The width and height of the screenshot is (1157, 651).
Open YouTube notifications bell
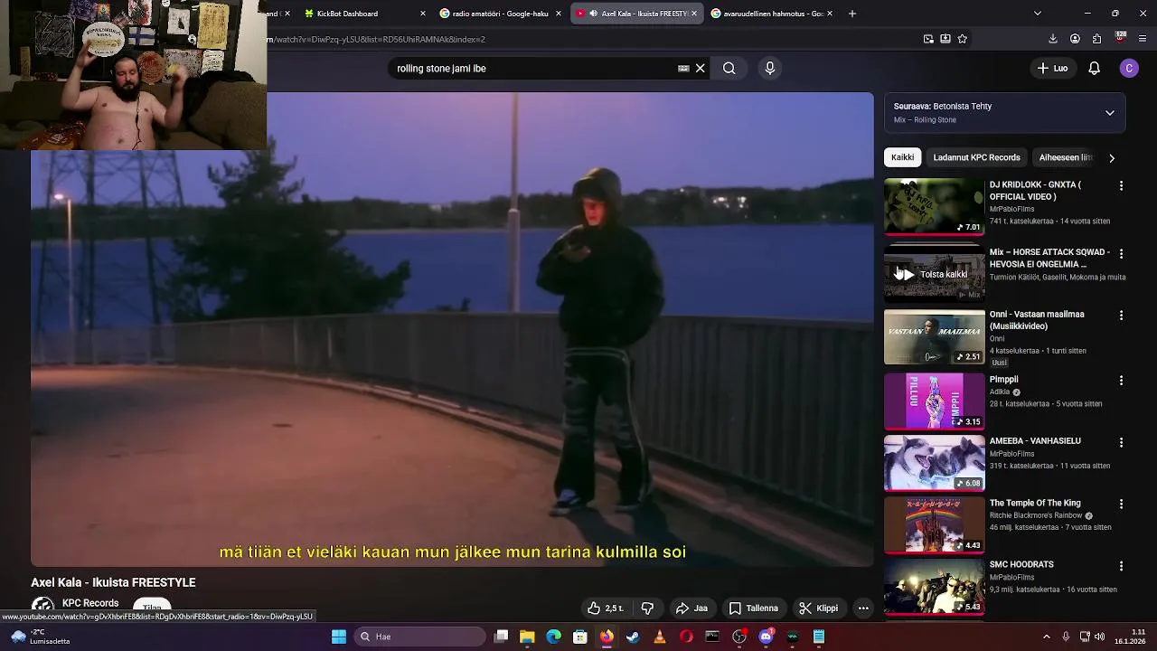[x=1094, y=68]
